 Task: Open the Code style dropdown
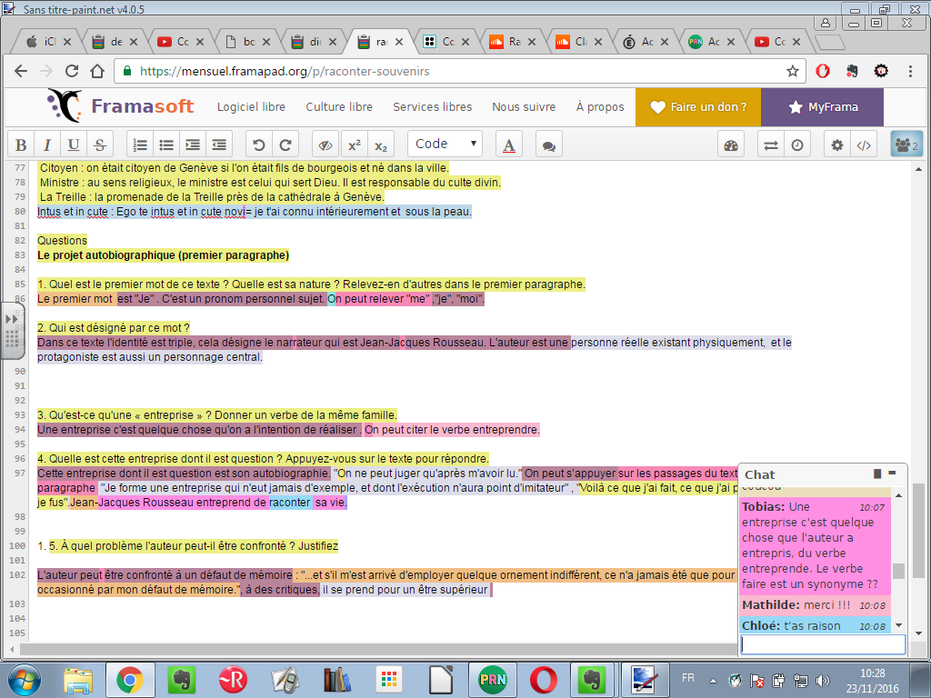tap(445, 145)
